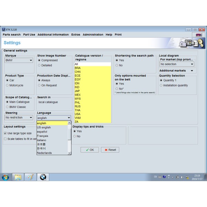This screenshot has width=207, height=207.
Task: Open the Paint taskbar icon
Action: coord(30,177)
